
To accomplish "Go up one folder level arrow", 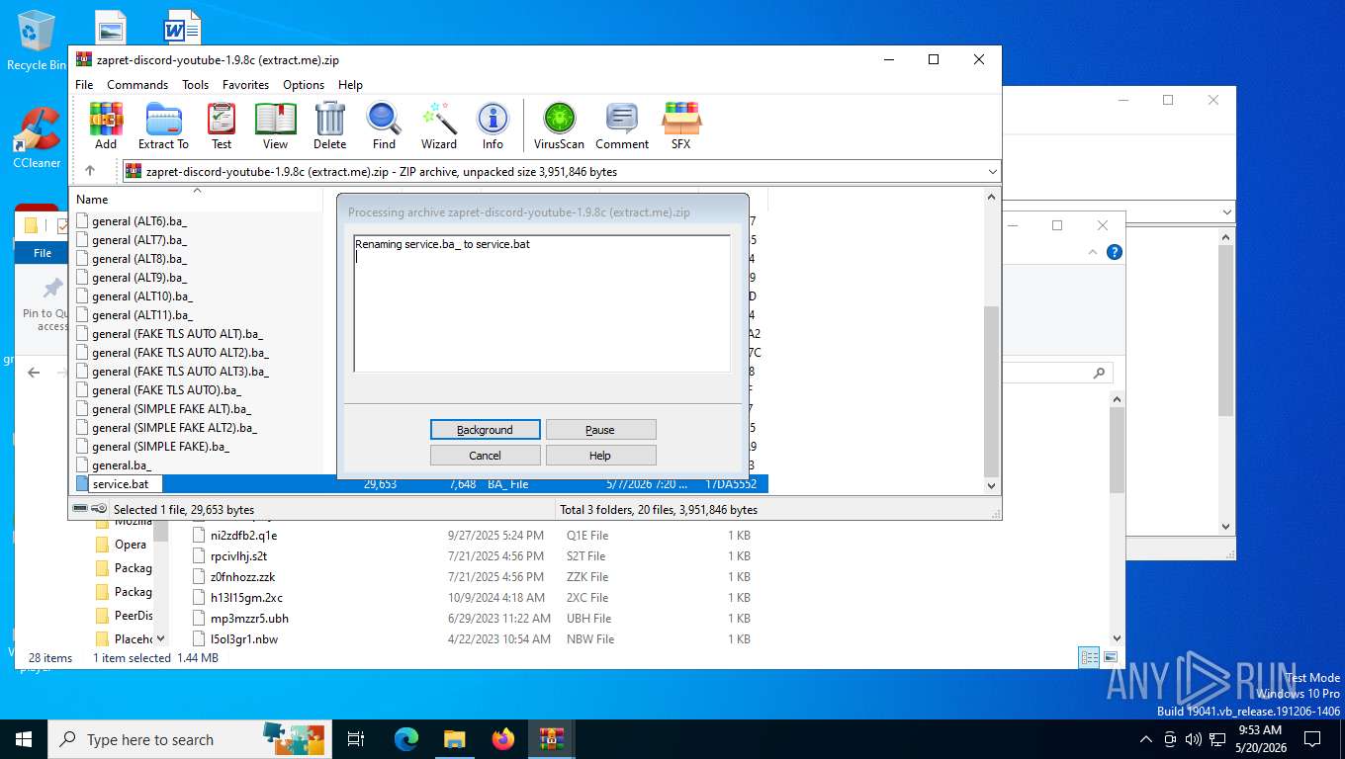I will 90,171.
